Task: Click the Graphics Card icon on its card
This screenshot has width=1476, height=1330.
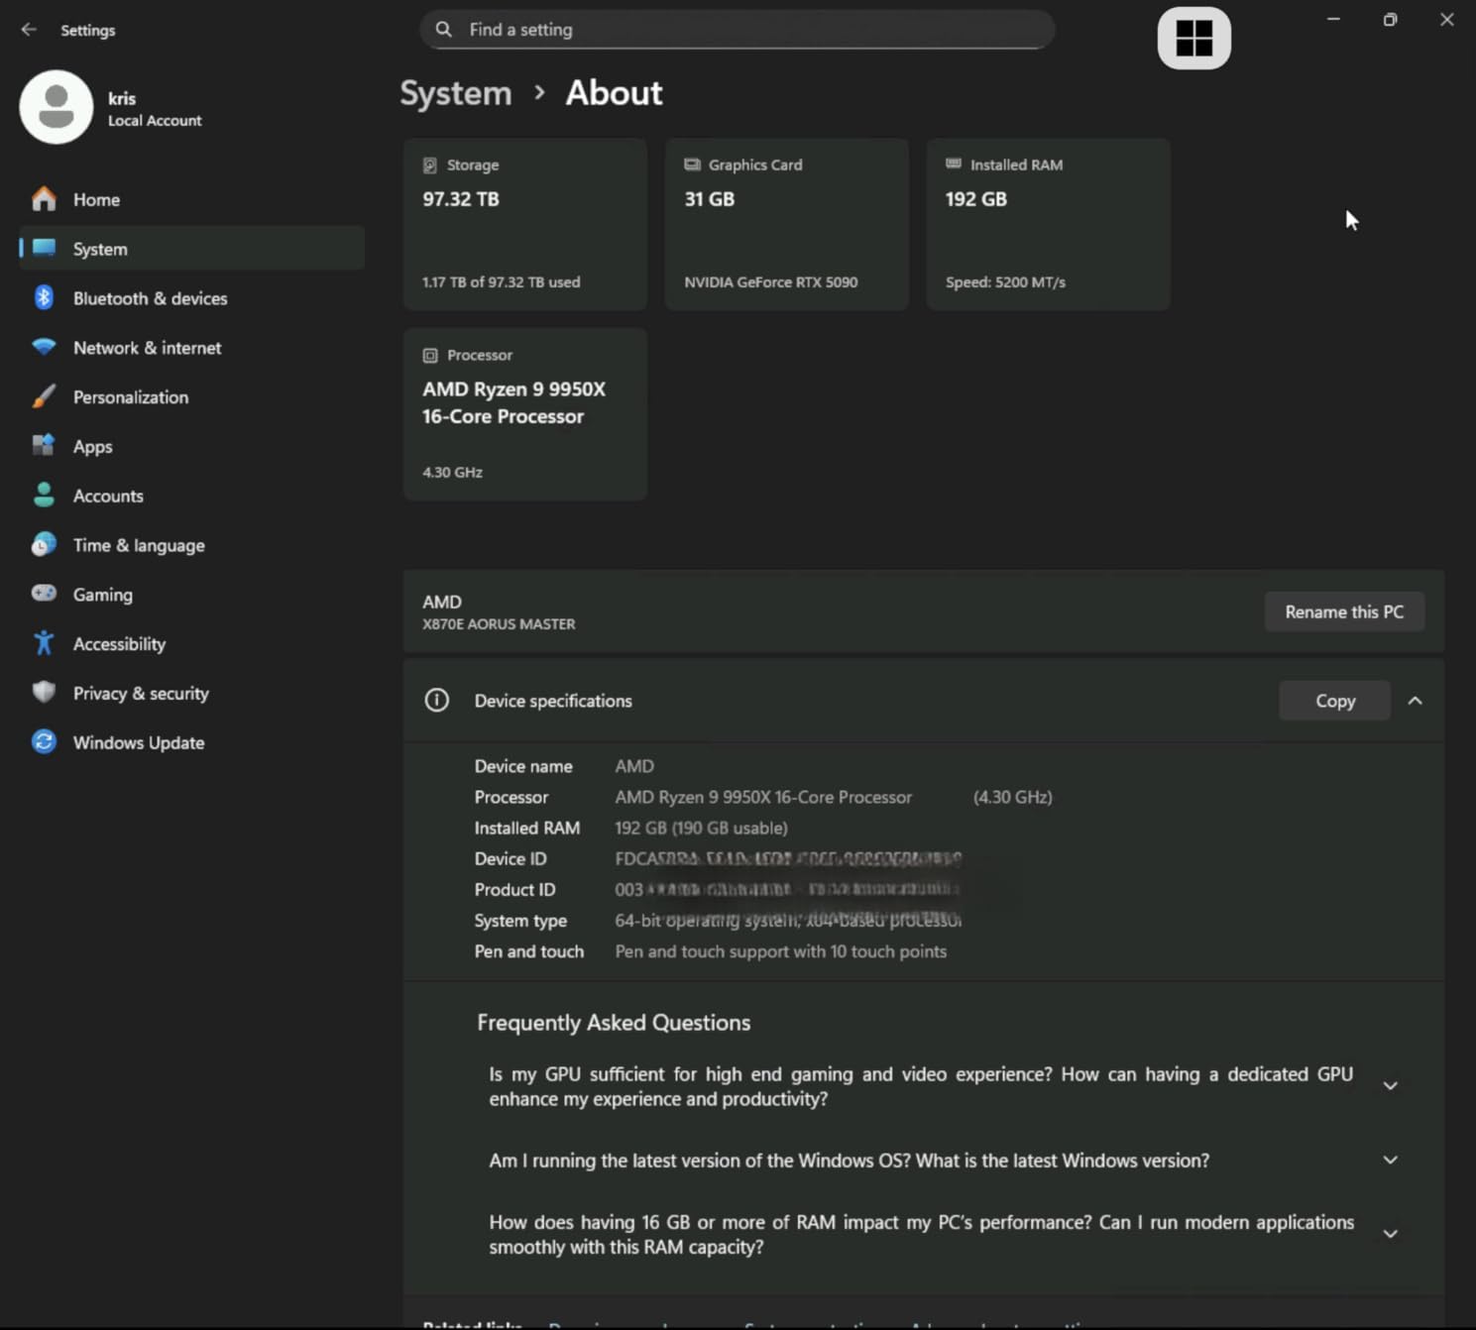Action: (x=692, y=165)
